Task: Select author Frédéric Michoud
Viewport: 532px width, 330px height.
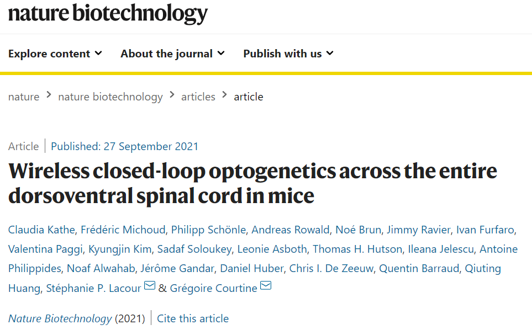Action: tap(123, 230)
